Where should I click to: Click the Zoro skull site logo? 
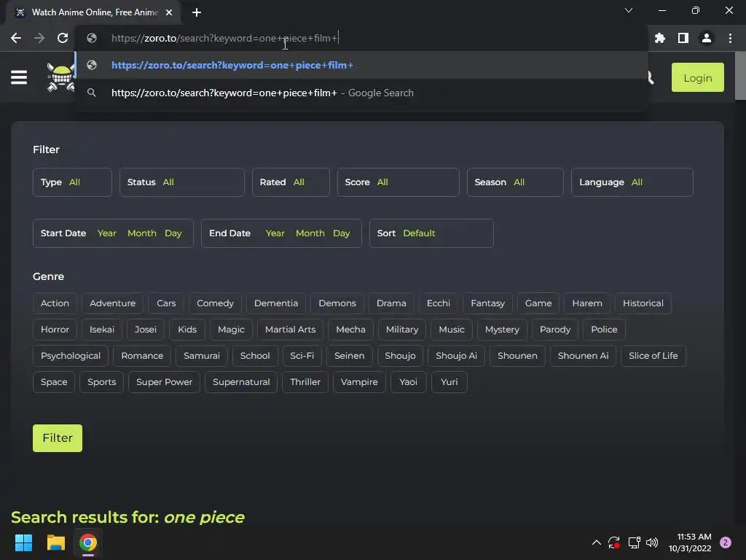pyautogui.click(x=60, y=77)
